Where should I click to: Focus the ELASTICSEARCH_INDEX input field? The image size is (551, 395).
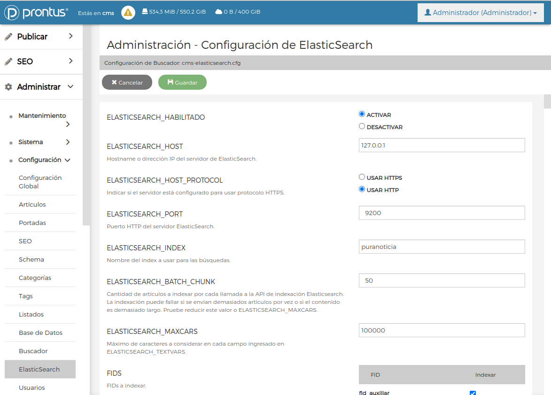coord(442,247)
